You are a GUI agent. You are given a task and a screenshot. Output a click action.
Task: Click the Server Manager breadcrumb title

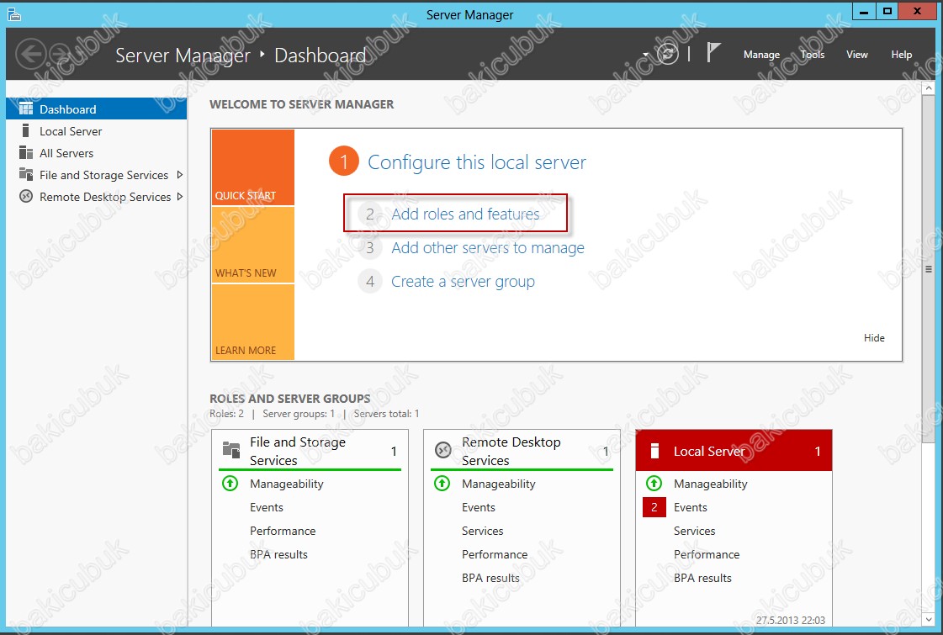[183, 56]
